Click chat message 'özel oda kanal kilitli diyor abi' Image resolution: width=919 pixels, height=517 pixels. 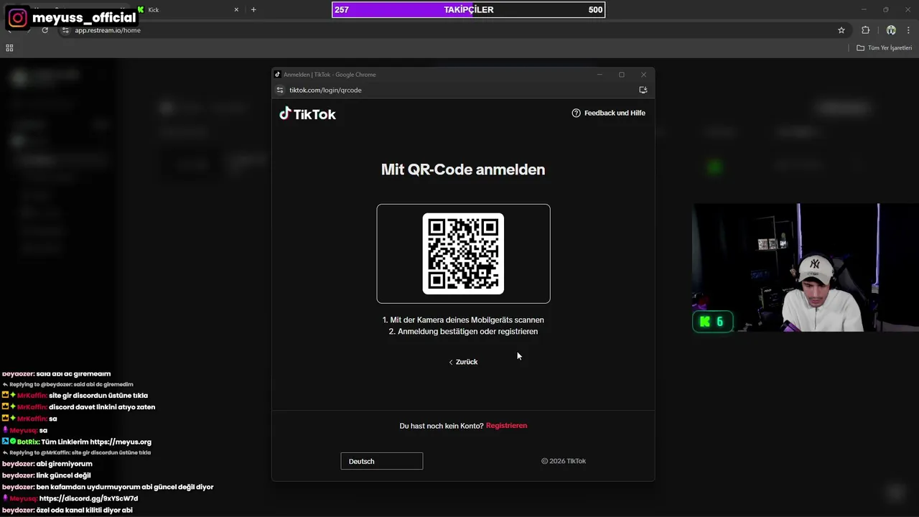(84, 510)
